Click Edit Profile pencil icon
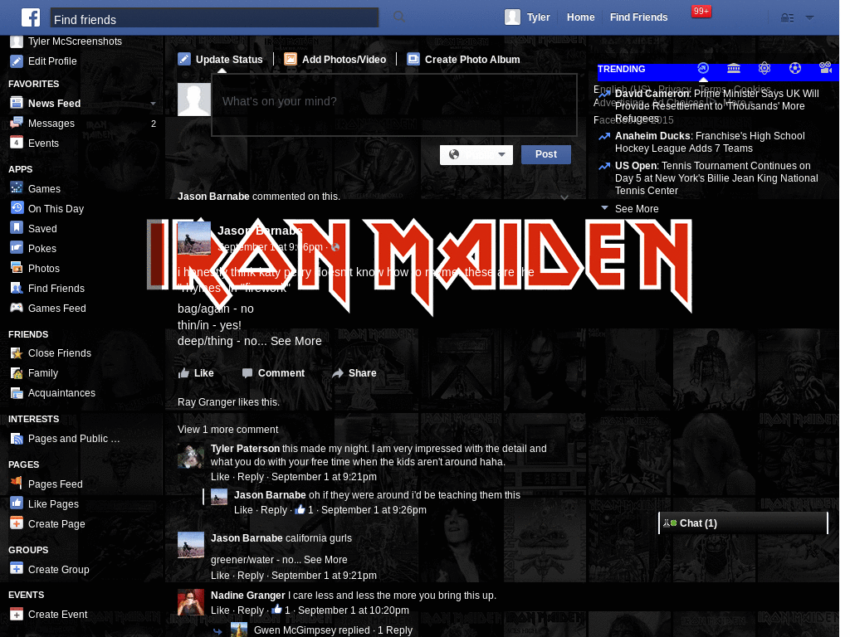The height and width of the screenshot is (637, 850). coord(17,61)
